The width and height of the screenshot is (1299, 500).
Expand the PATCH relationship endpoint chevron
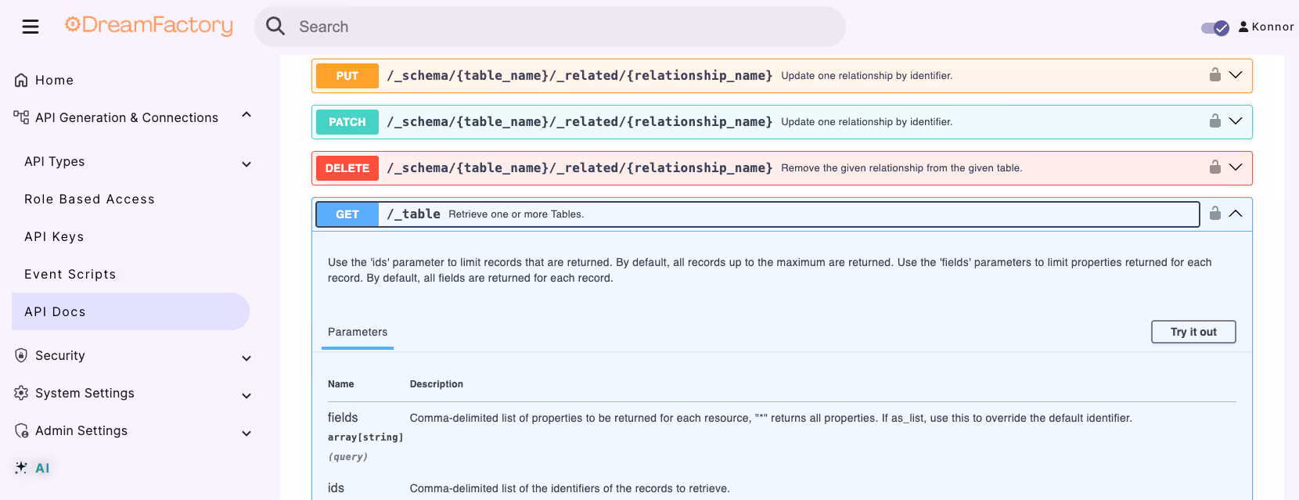coord(1236,121)
